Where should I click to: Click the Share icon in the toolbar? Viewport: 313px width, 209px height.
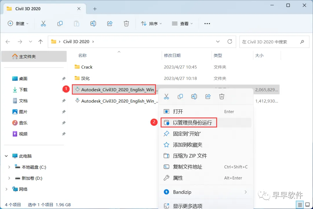(x=110, y=23)
